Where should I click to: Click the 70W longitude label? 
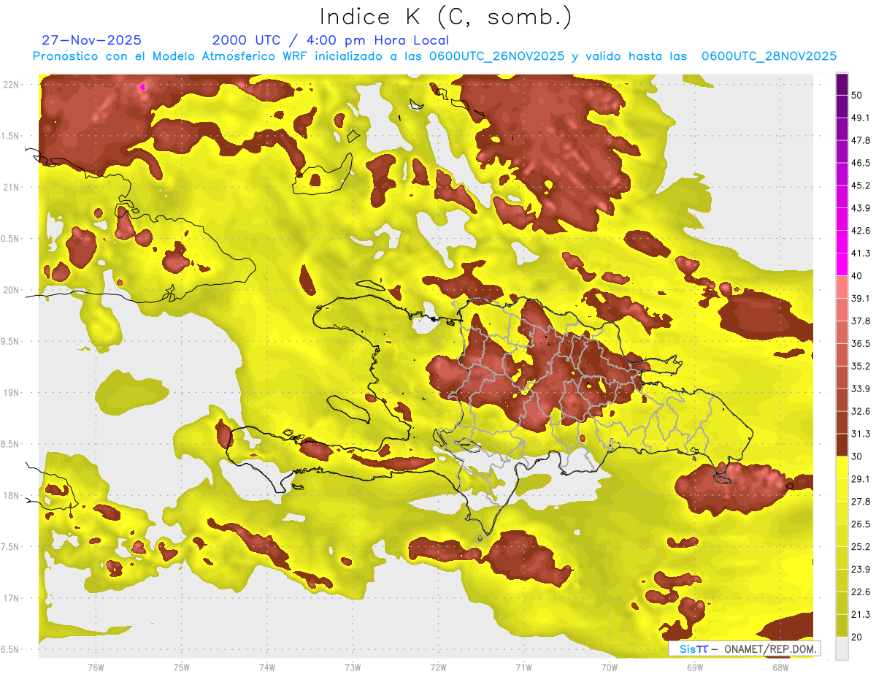(x=610, y=668)
